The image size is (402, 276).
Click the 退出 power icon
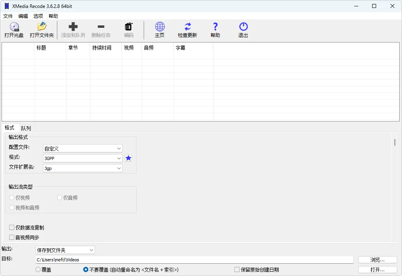(243, 27)
